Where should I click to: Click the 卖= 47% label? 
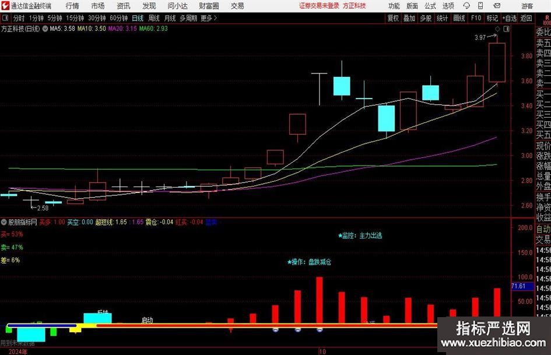[12, 247]
